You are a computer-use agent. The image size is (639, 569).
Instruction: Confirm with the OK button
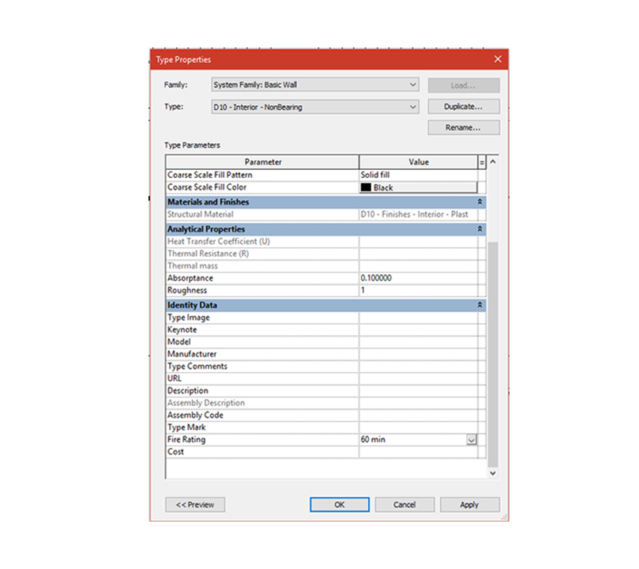click(340, 504)
